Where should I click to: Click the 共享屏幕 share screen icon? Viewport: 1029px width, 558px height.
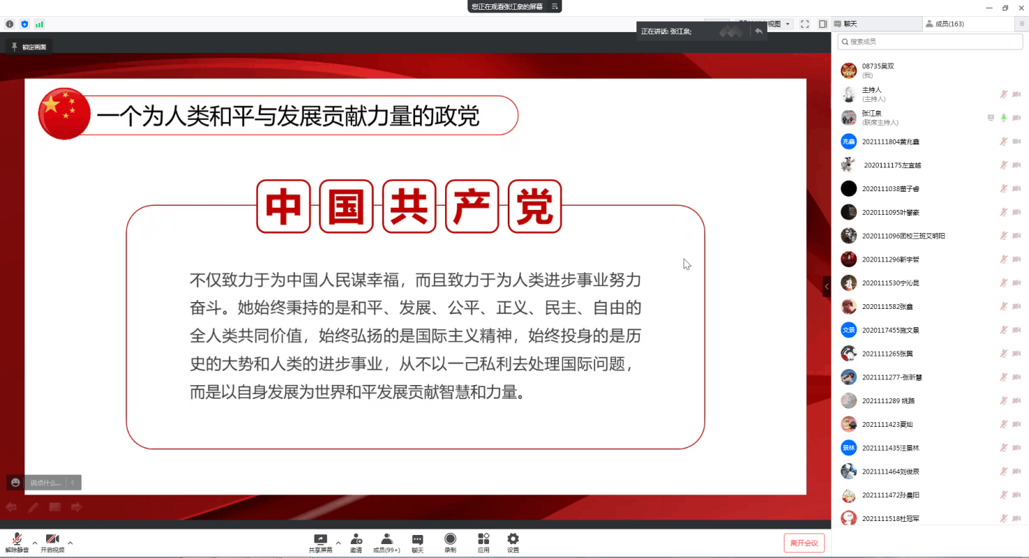[x=321, y=540]
